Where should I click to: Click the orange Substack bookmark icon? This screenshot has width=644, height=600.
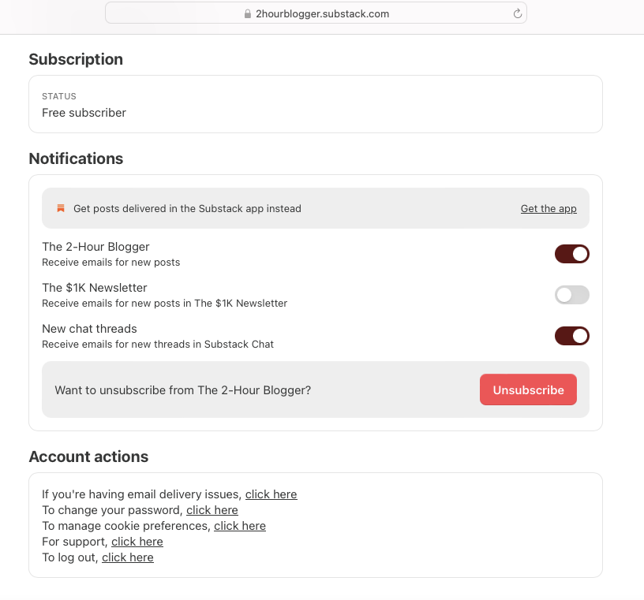coord(61,208)
